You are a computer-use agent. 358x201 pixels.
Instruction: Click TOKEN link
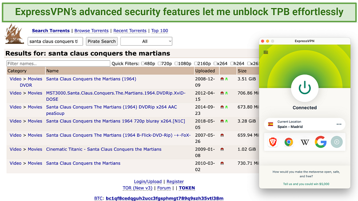click(x=187, y=188)
